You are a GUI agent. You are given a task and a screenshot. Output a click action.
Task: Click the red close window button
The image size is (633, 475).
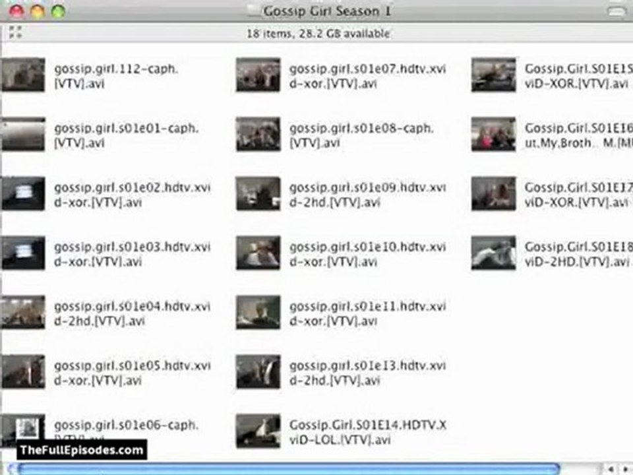click(x=16, y=11)
